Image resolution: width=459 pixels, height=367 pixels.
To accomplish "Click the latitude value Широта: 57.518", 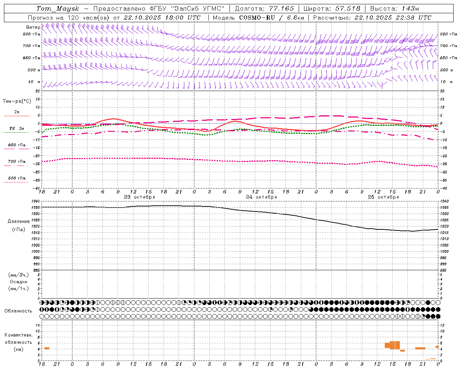I will pos(332,9).
